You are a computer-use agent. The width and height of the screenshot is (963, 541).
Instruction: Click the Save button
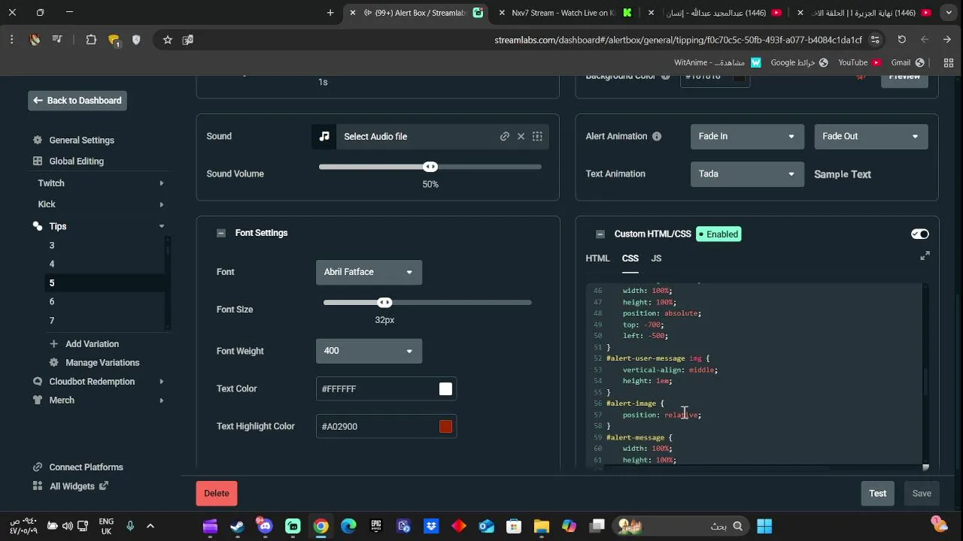click(x=922, y=493)
